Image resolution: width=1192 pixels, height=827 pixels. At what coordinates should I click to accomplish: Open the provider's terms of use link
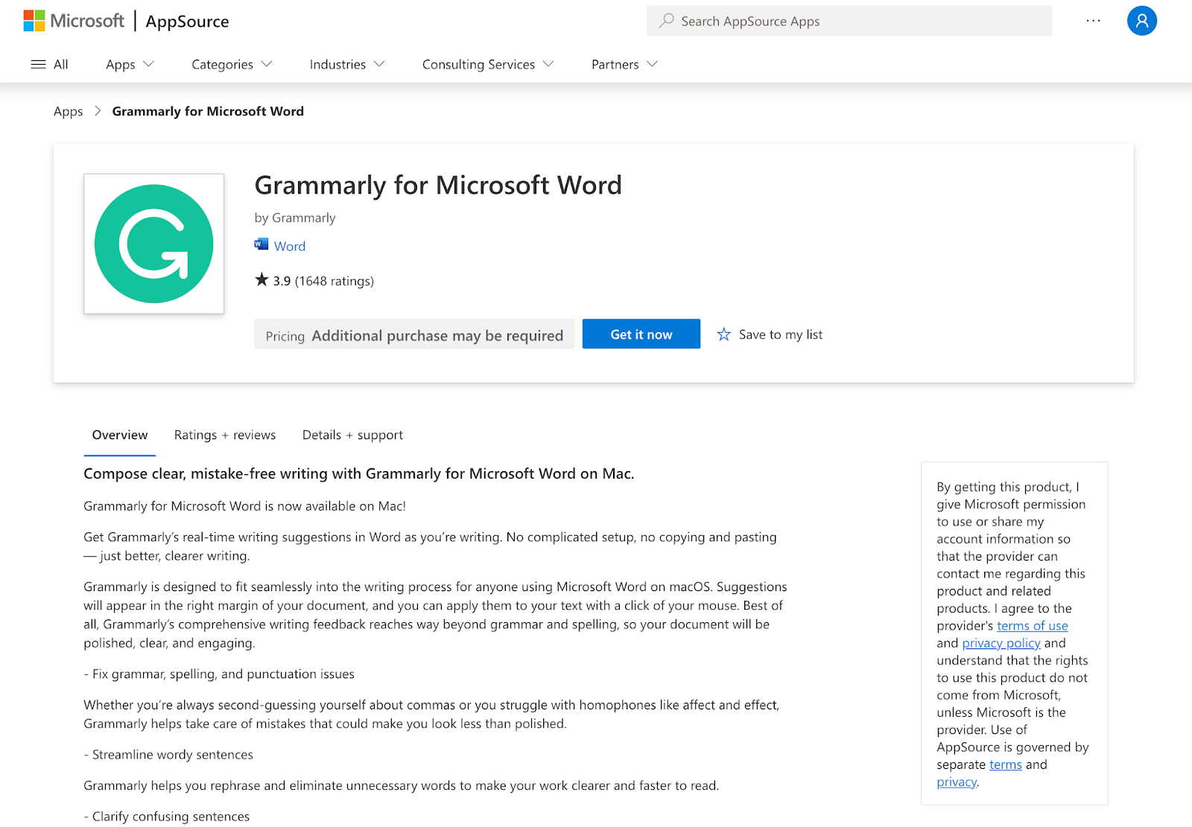tap(1033, 626)
